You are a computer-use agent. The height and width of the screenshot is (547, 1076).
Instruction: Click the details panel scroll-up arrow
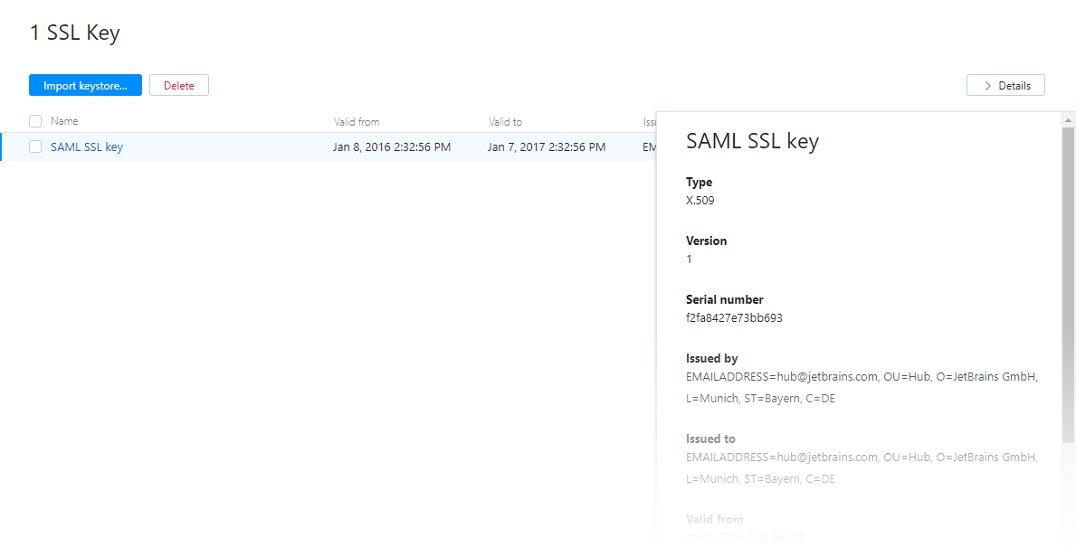1068,119
